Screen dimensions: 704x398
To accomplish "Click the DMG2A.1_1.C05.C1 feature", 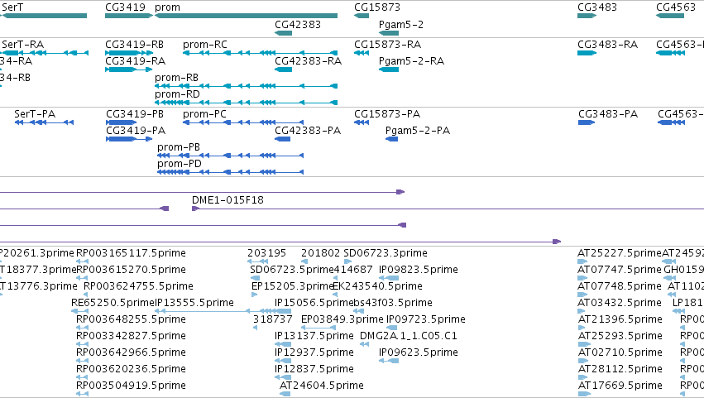I will tap(364, 344).
